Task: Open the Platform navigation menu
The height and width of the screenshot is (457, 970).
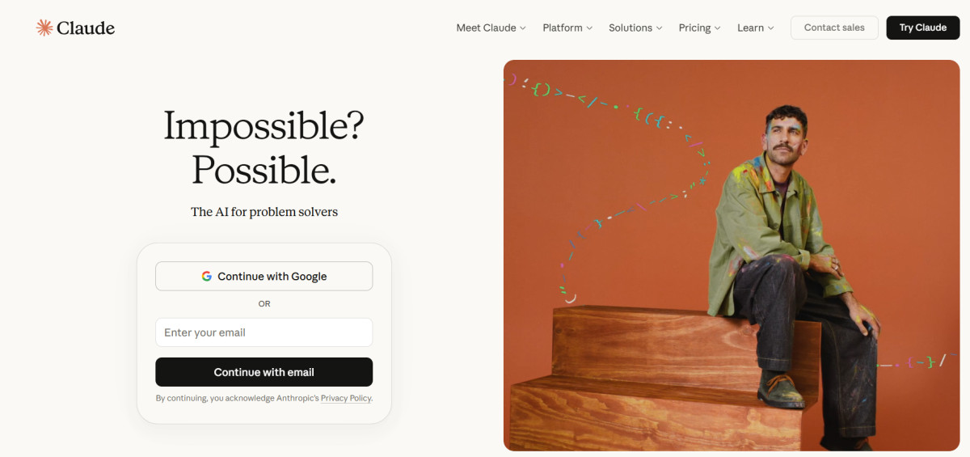Action: pyautogui.click(x=563, y=28)
